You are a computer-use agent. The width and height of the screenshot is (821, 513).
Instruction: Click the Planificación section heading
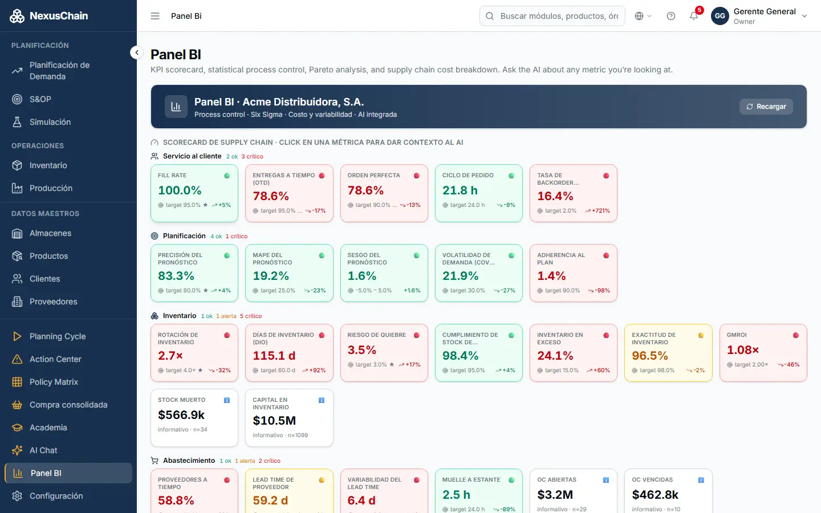point(184,236)
